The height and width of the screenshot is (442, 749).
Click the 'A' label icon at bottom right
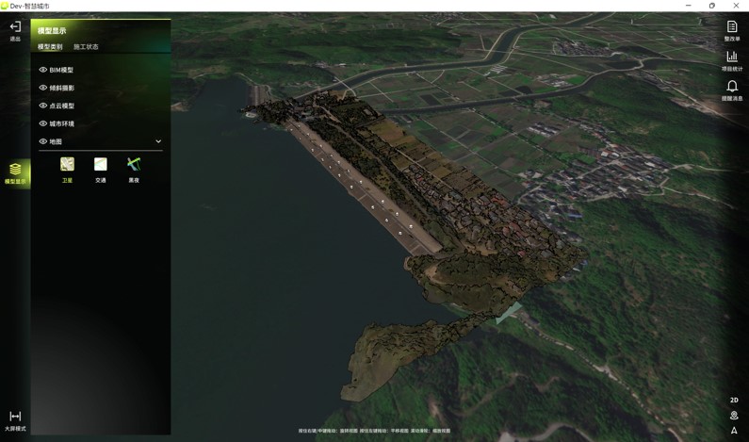(x=734, y=431)
